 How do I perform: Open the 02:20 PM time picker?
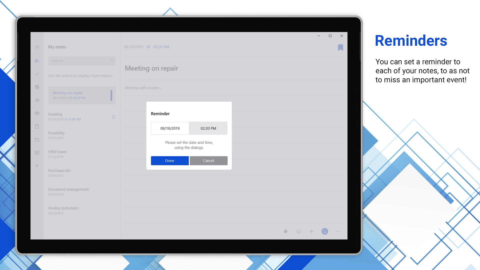208,128
